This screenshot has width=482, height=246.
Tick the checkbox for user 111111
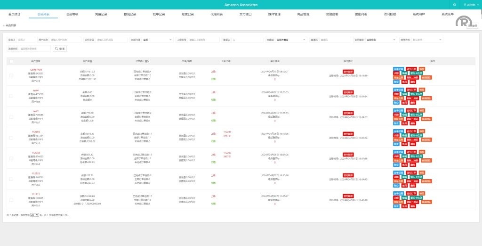(x=11, y=200)
